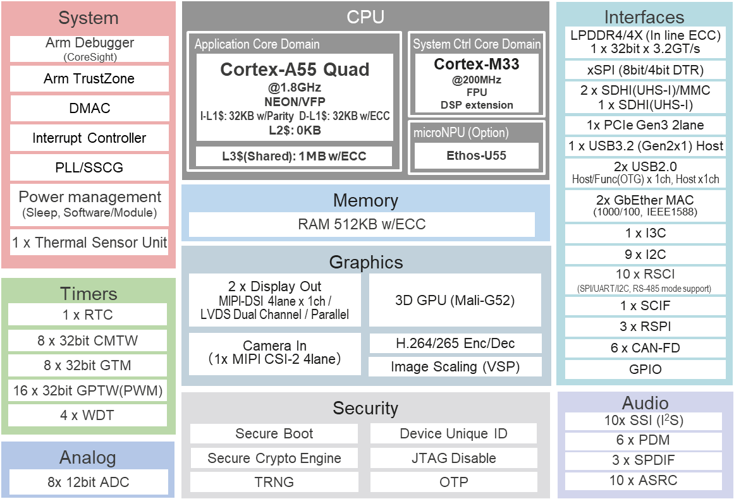Viewport: 734px width, 499px height.
Task: Click the System section heading
Action: click(88, 18)
